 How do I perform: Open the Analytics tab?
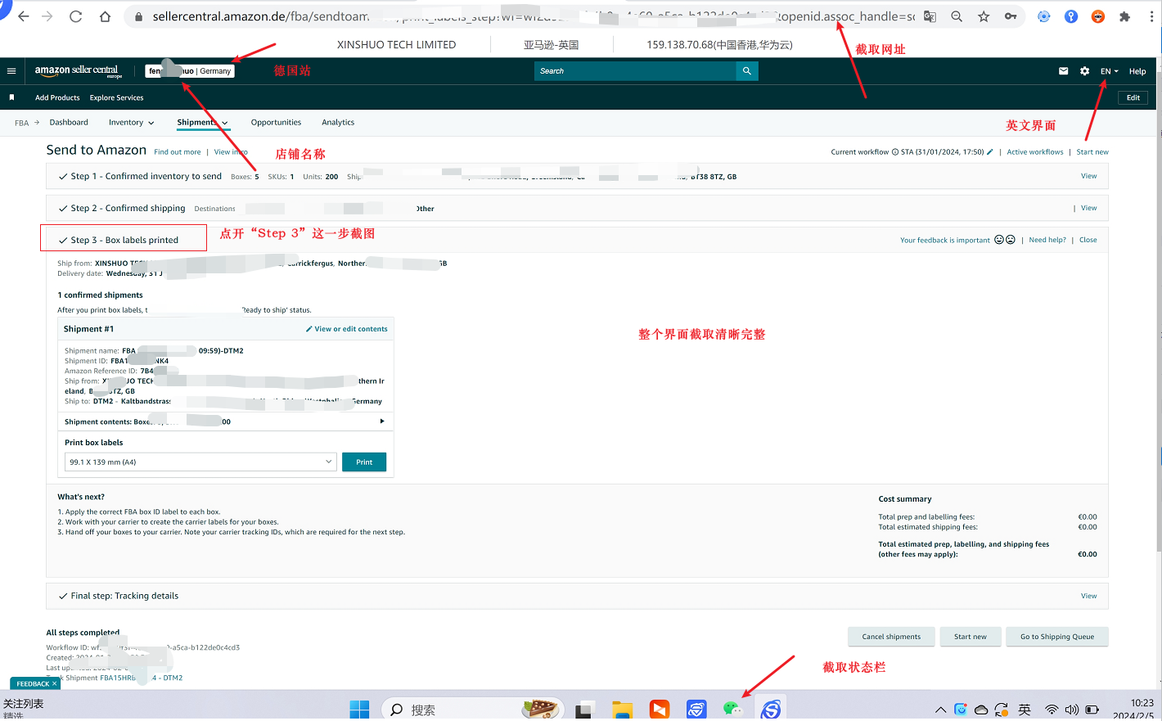(338, 123)
